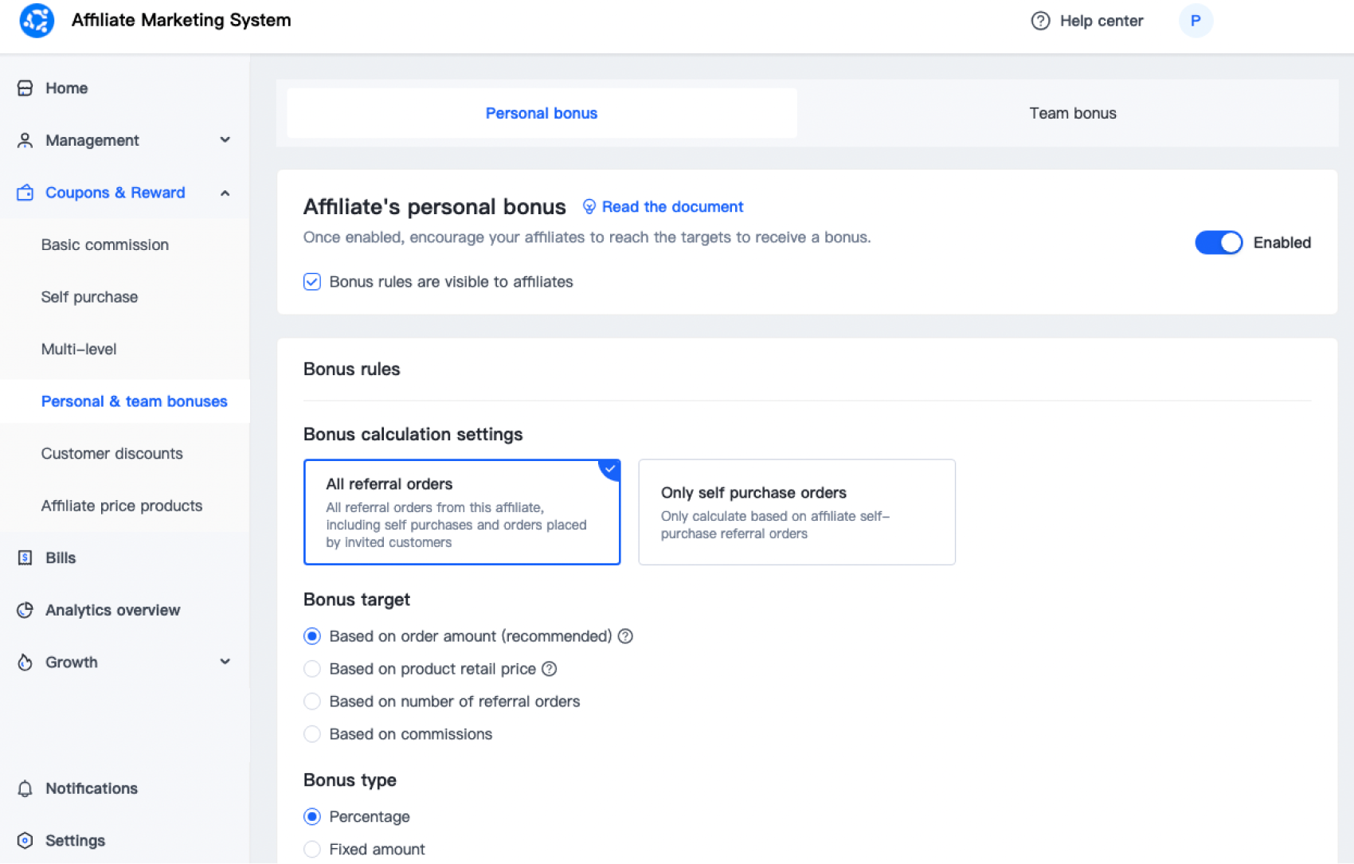Expand the Growth menu chevron
Image resolution: width=1354 pixels, height=864 pixels.
point(225,662)
